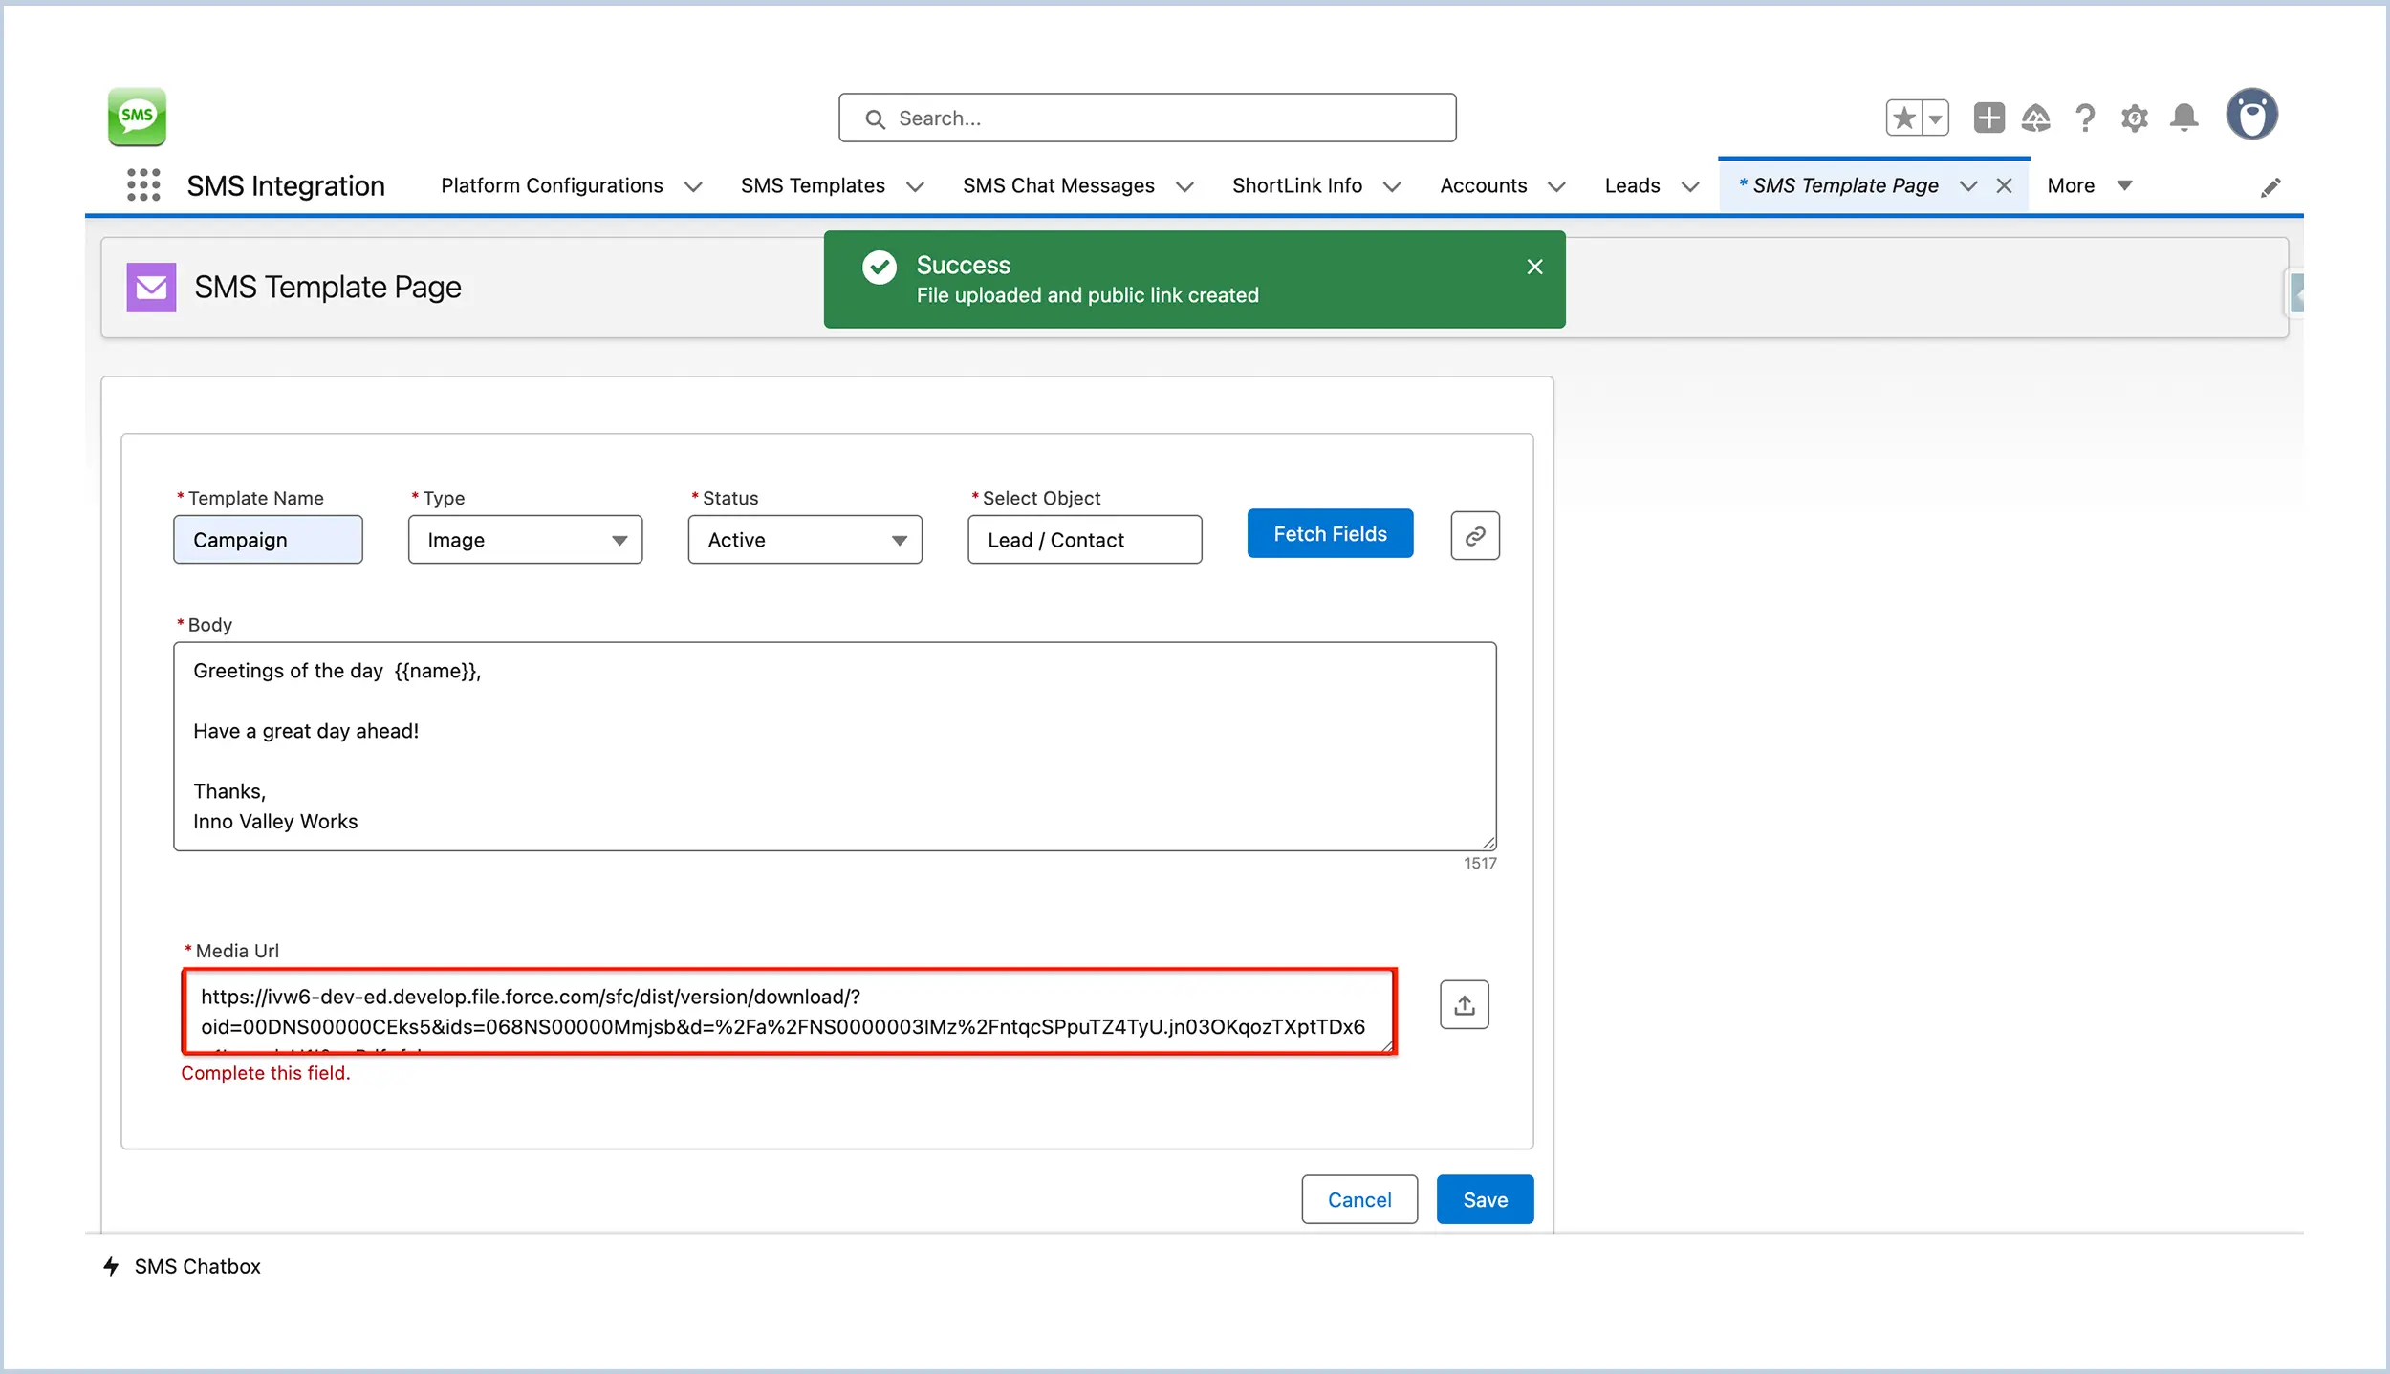Expand the More tabs dropdown

2089,184
